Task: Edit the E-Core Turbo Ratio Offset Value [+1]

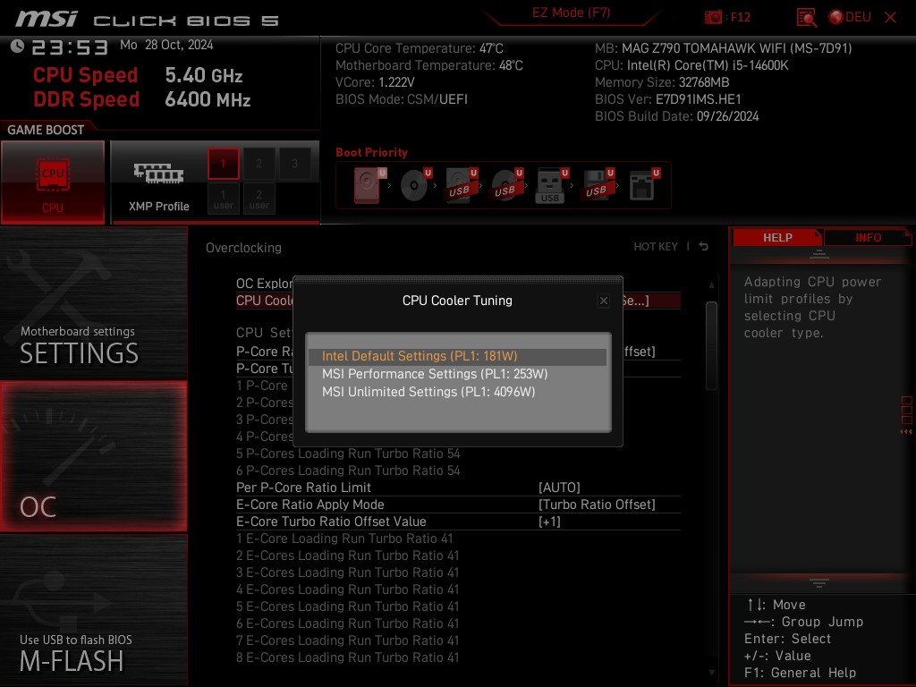Action: point(549,522)
